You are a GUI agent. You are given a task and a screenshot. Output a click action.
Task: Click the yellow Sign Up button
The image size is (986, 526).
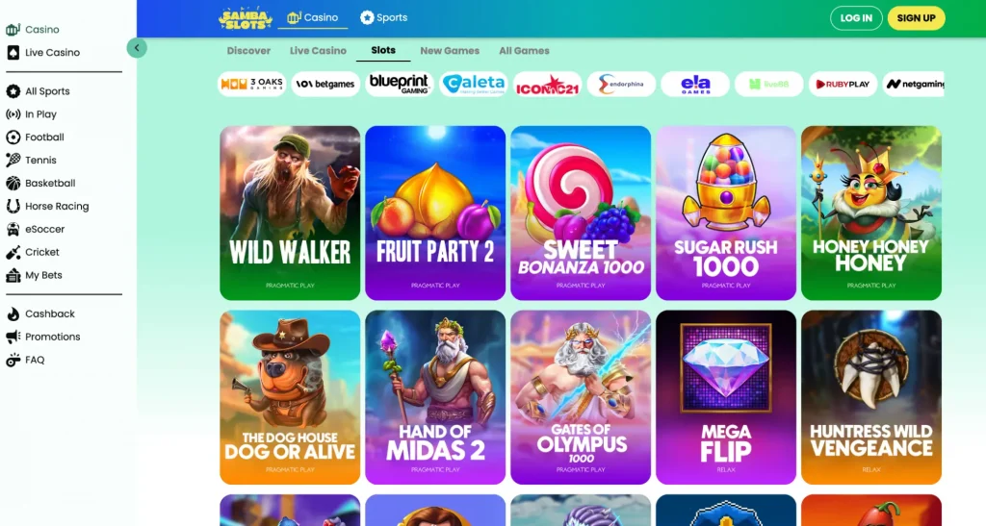click(917, 18)
